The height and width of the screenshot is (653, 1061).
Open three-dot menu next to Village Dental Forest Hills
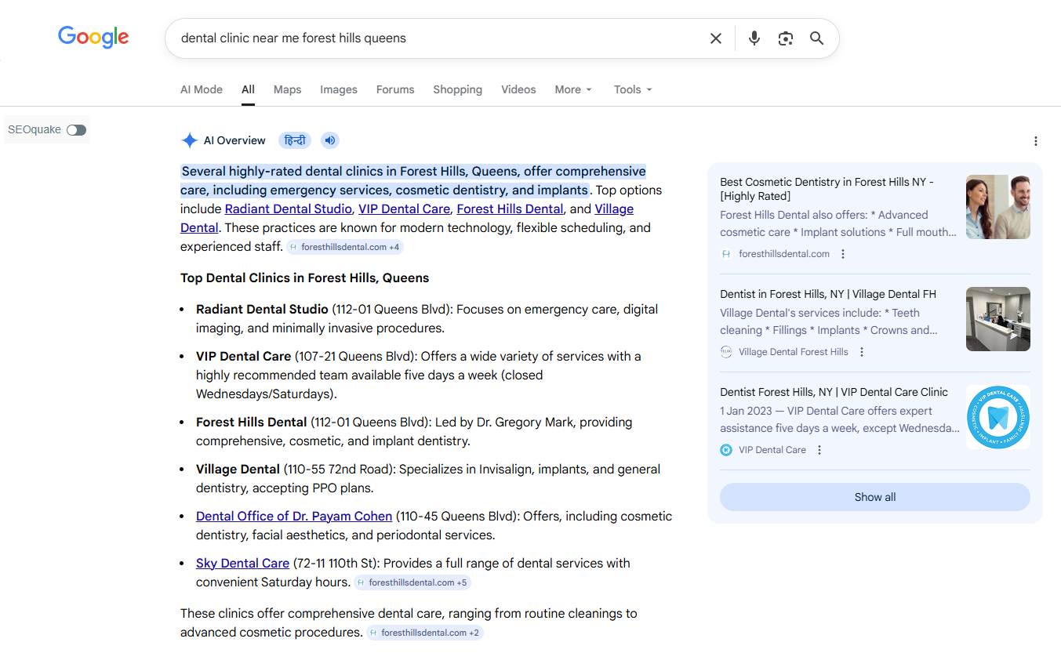862,352
